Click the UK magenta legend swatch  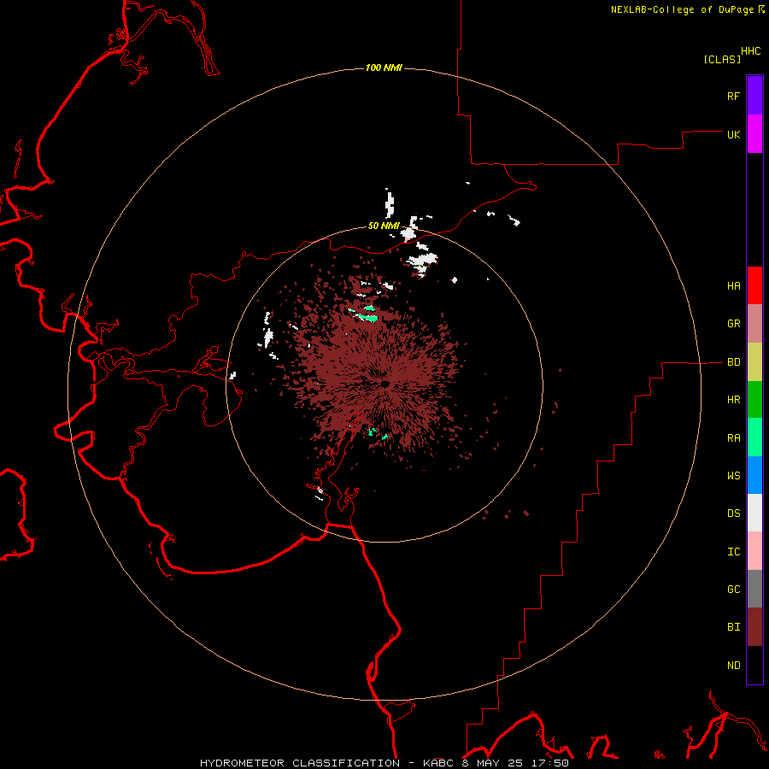pos(754,134)
